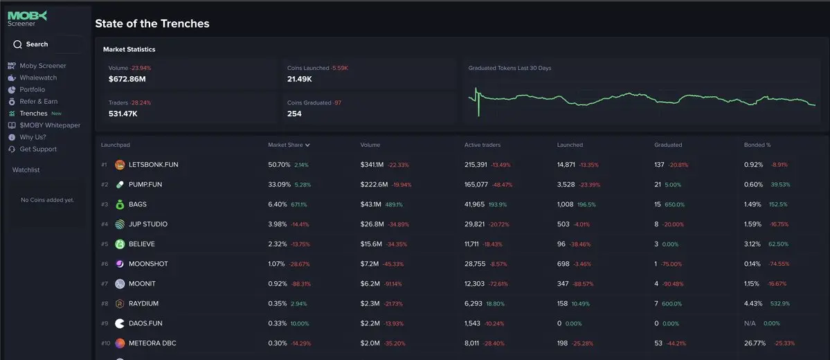Click the $672.86M volume statistic
Viewport: 830px width, 360px height.
127,79
